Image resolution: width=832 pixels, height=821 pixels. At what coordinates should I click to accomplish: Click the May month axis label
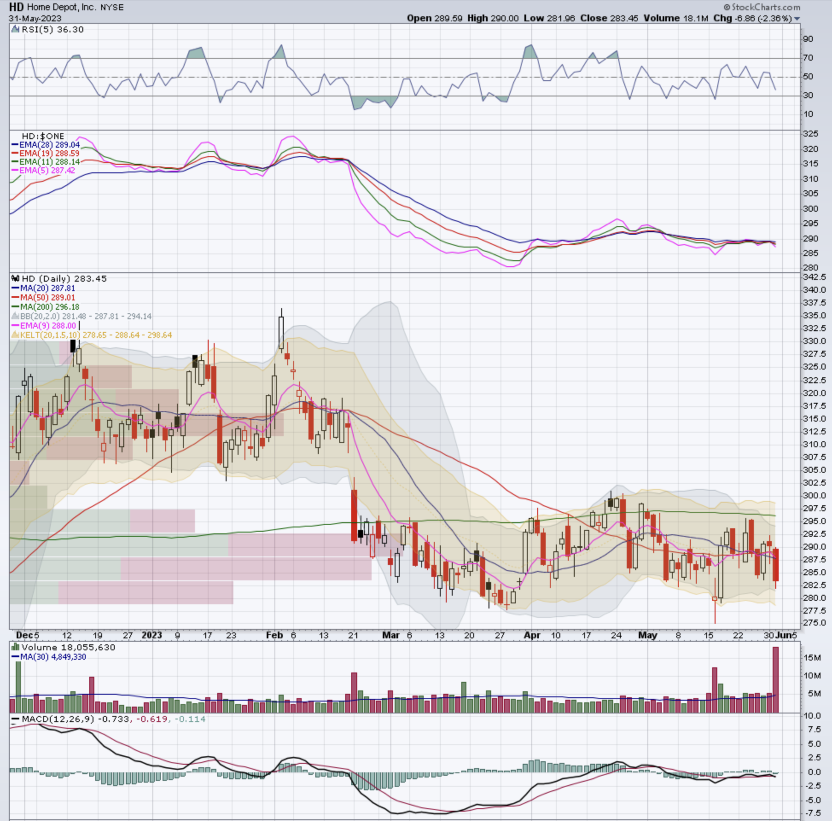point(648,635)
